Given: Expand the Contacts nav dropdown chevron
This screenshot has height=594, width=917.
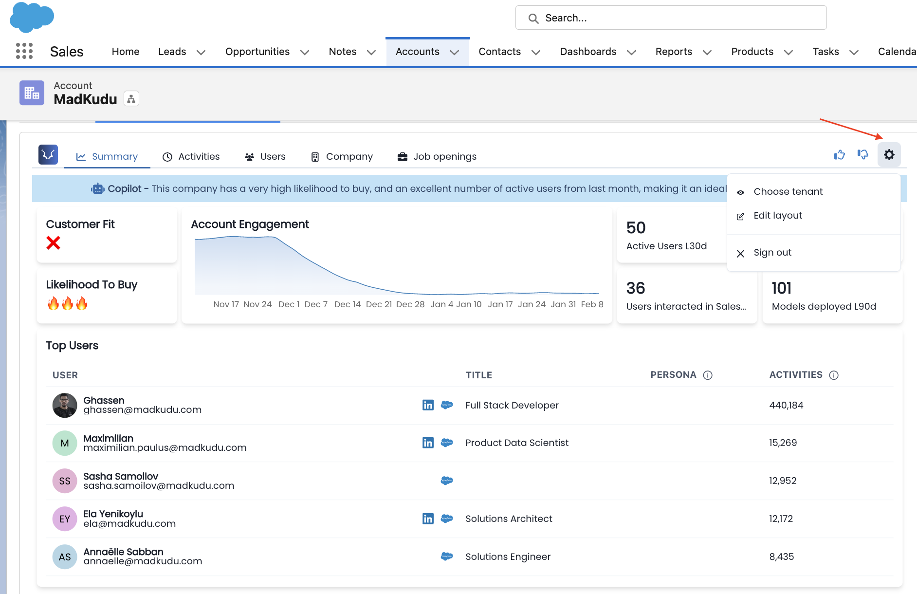Looking at the screenshot, I should pyautogui.click(x=536, y=52).
